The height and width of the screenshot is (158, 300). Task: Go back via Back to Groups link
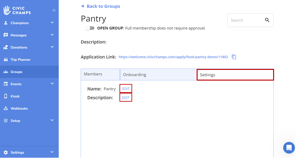(103, 6)
